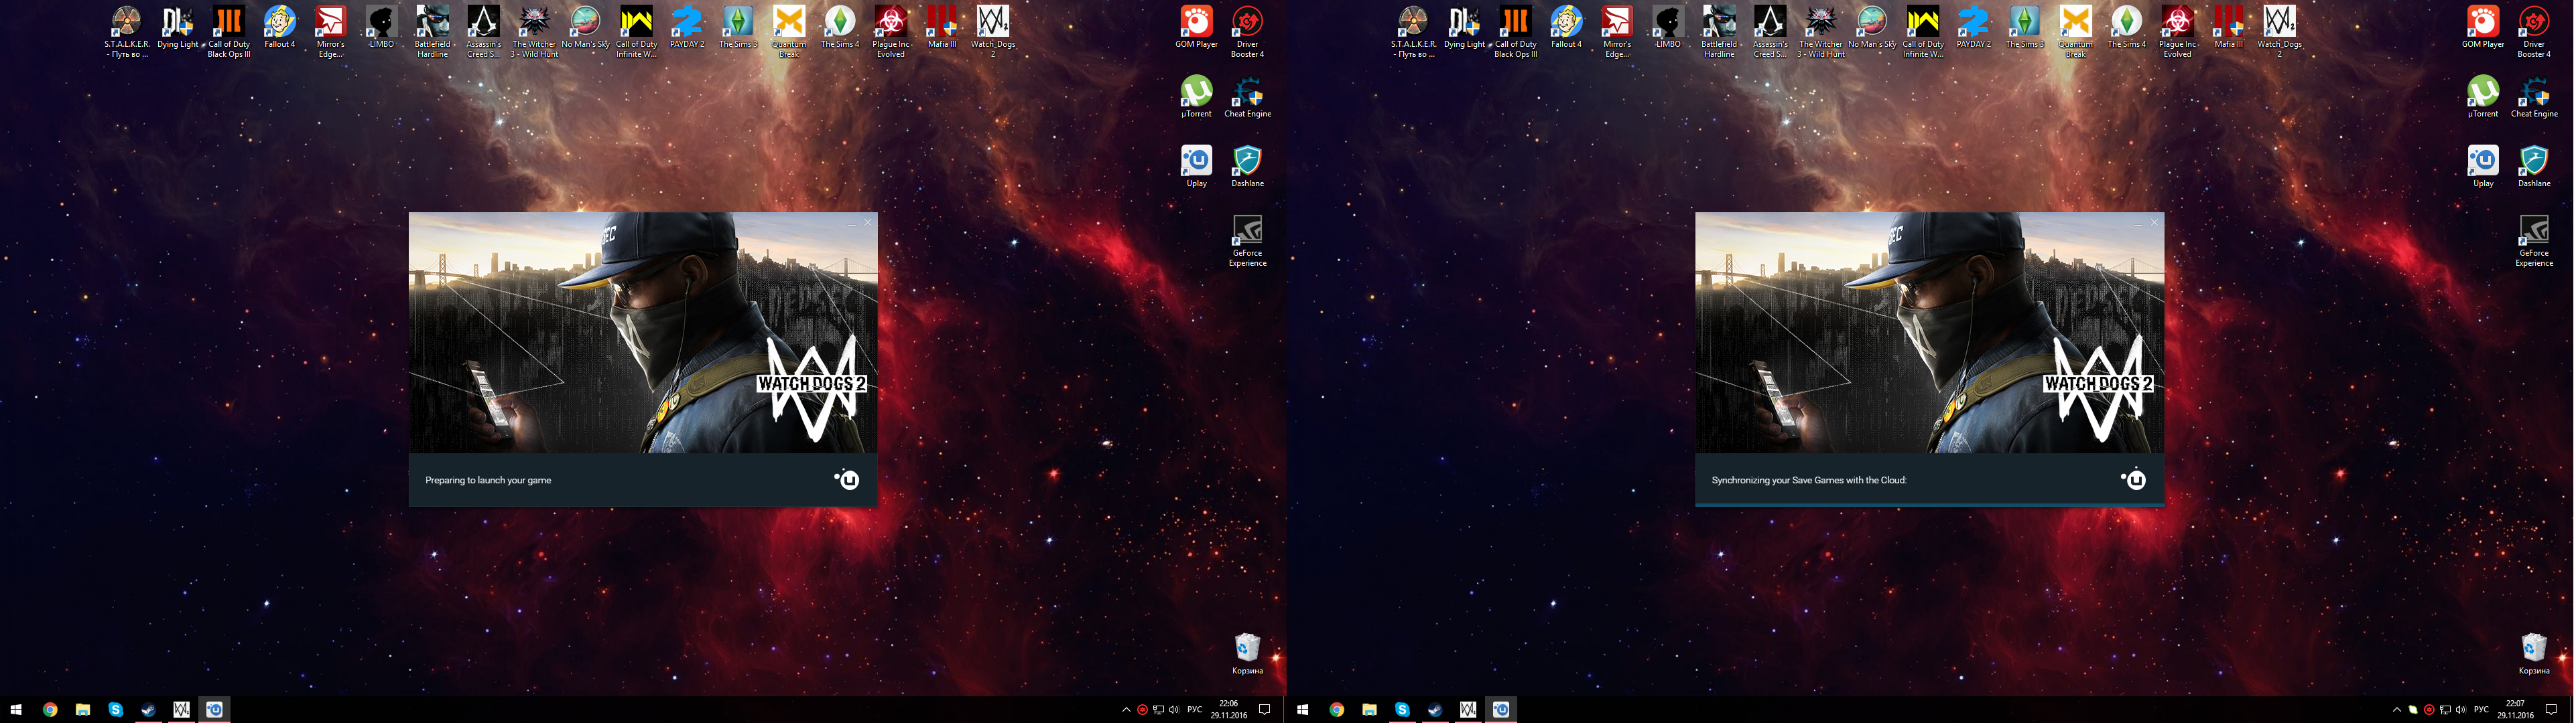The image size is (2576, 723).
Task: Open volume control in right taskbar tray
Action: [2460, 710]
